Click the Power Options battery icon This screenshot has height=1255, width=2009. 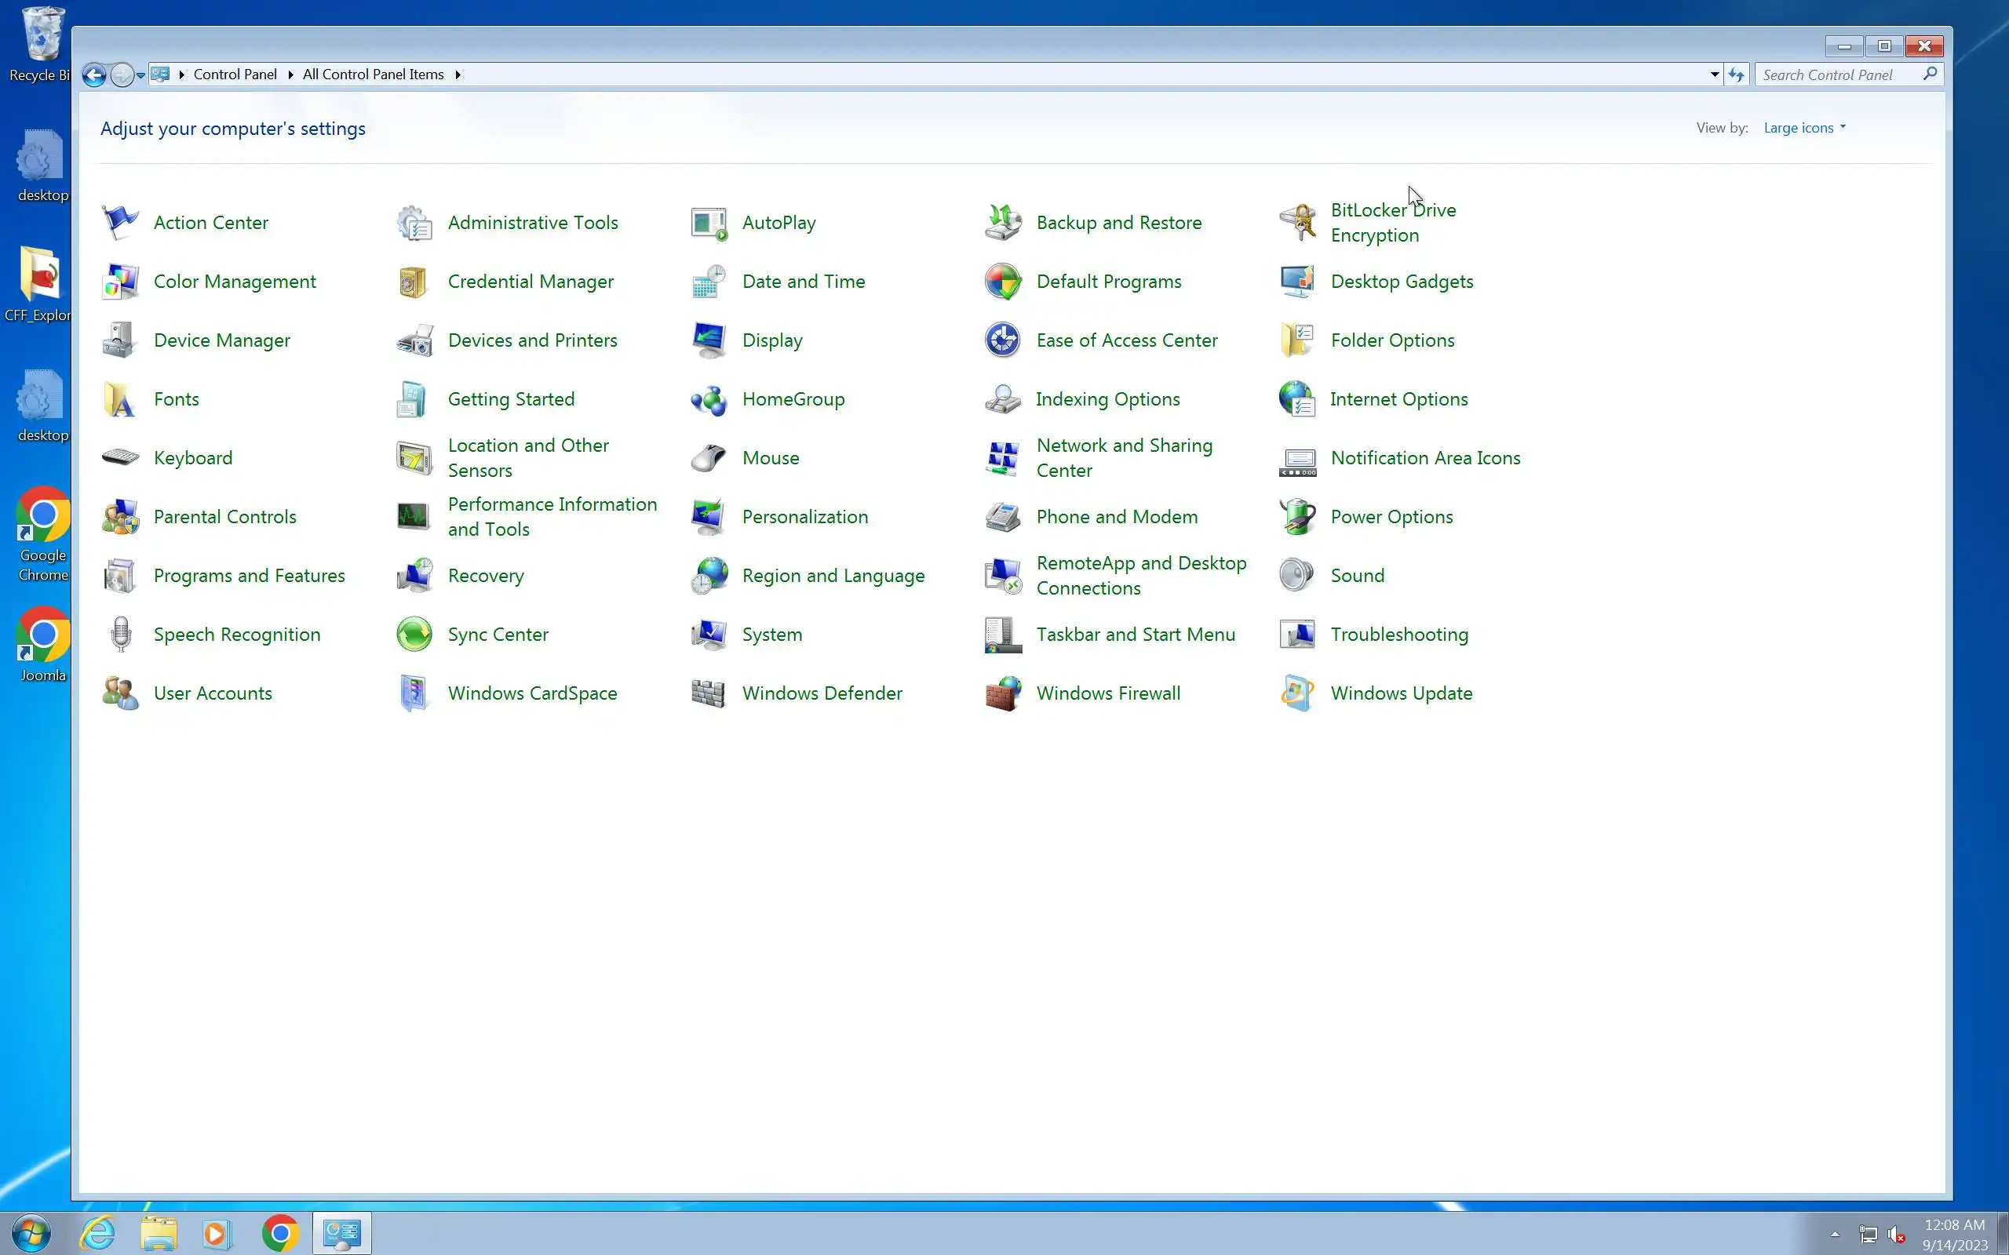click(1296, 516)
